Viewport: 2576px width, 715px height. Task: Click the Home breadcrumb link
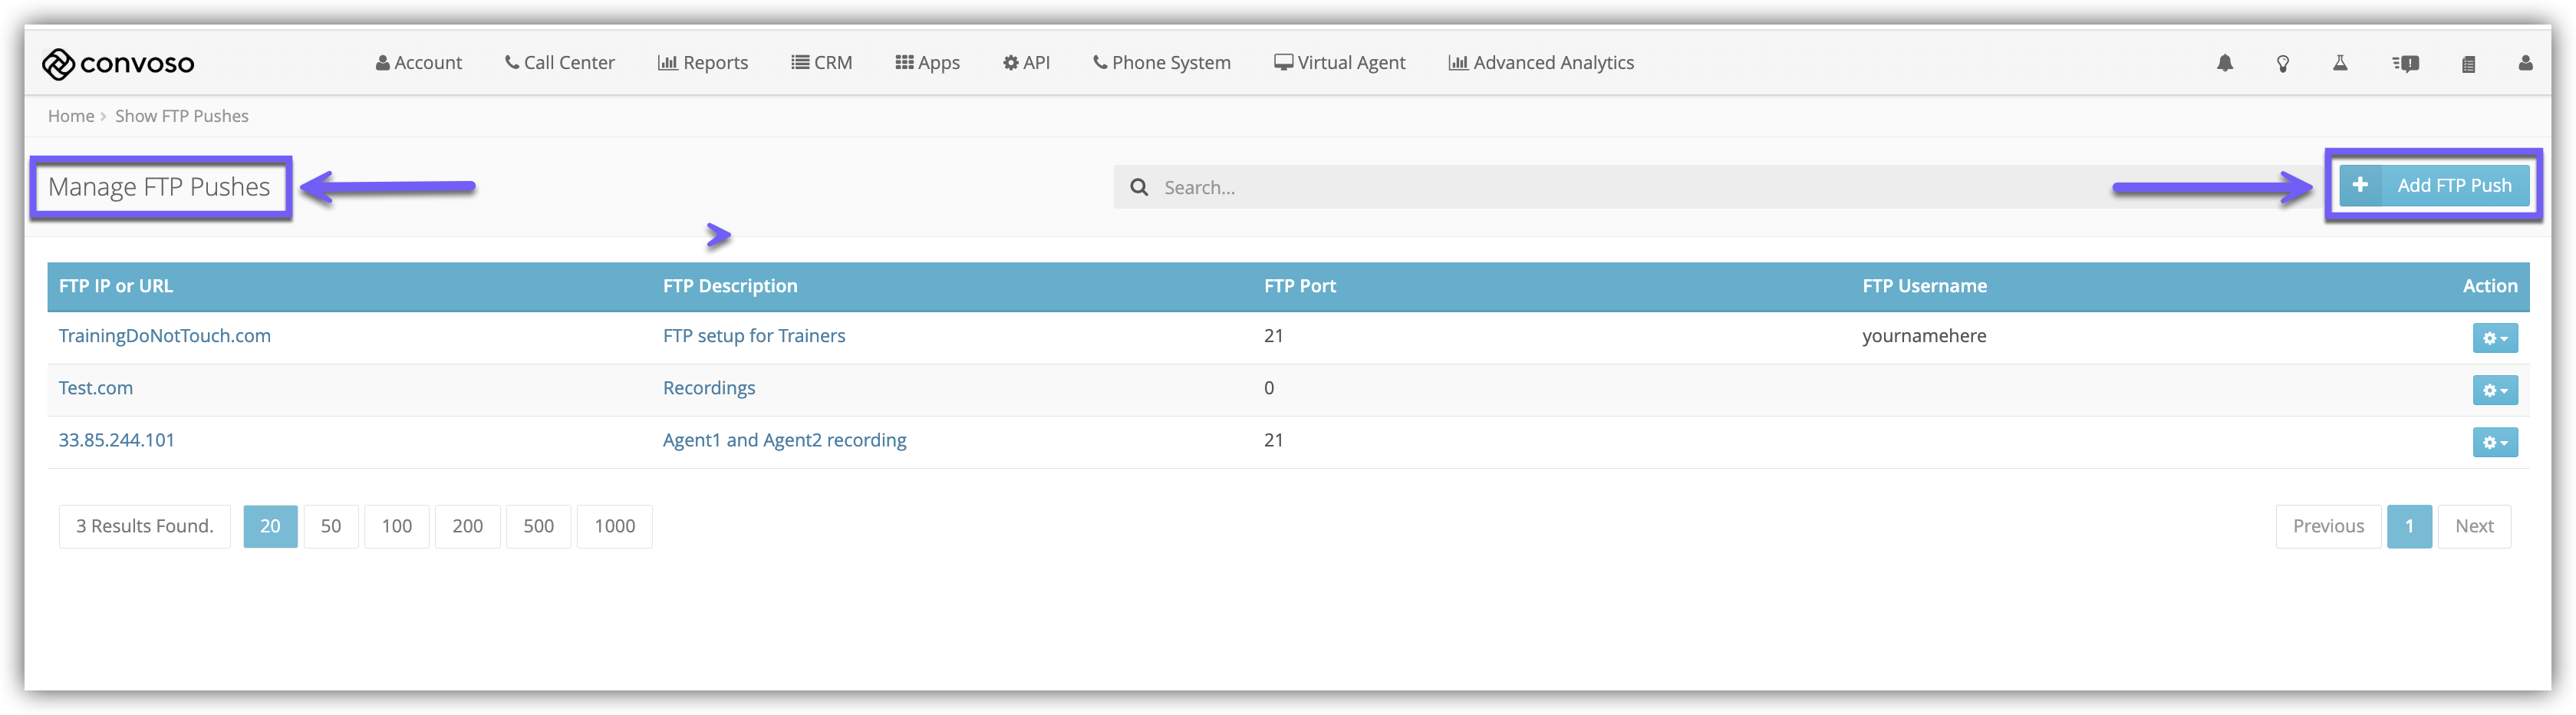point(70,116)
